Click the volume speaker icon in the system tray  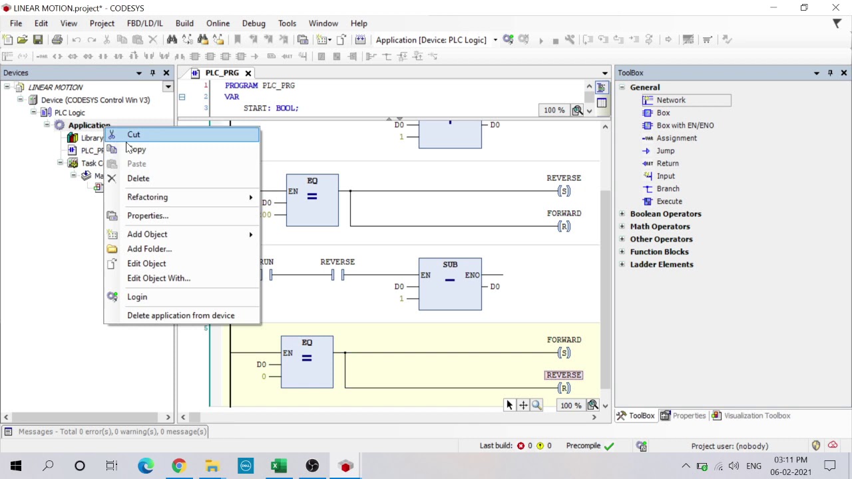[733, 466]
